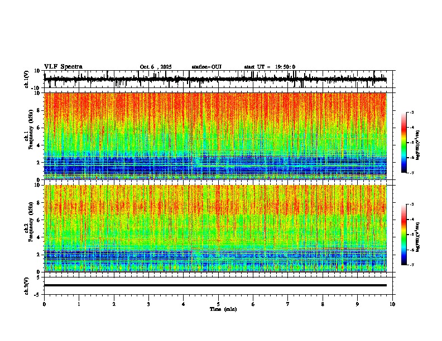The image size is (442, 341).
Task: Click the "5" tick on ch.3(V) axis
Action: (39, 277)
